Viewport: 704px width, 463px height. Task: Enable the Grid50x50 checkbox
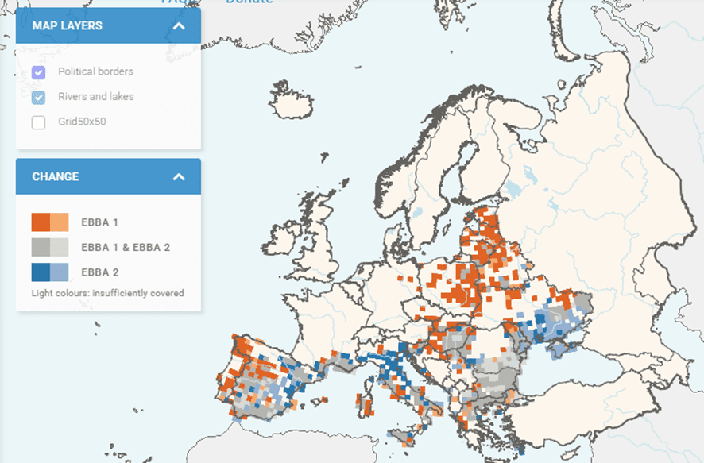click(x=38, y=122)
